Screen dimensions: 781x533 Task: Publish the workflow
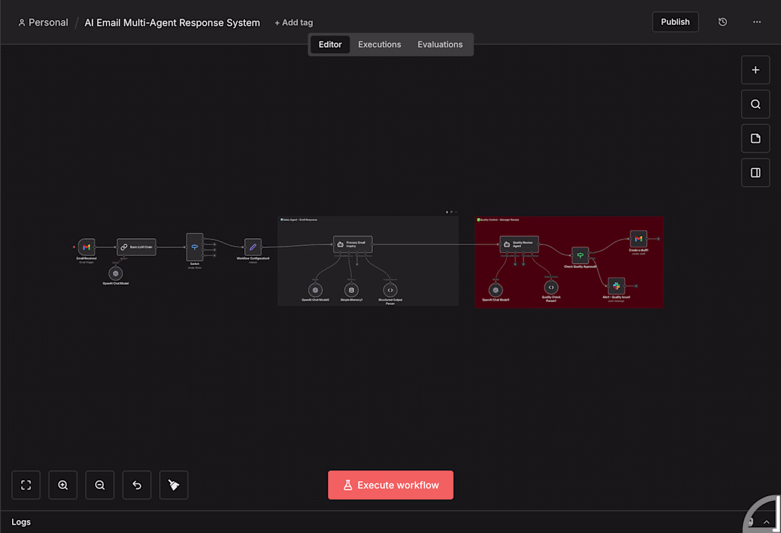[x=675, y=22]
